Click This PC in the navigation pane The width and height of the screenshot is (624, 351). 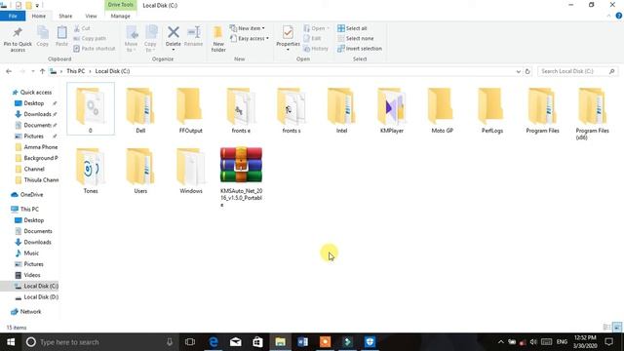click(25, 209)
